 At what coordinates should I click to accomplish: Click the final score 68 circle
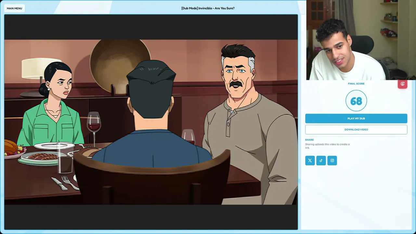[x=356, y=101]
